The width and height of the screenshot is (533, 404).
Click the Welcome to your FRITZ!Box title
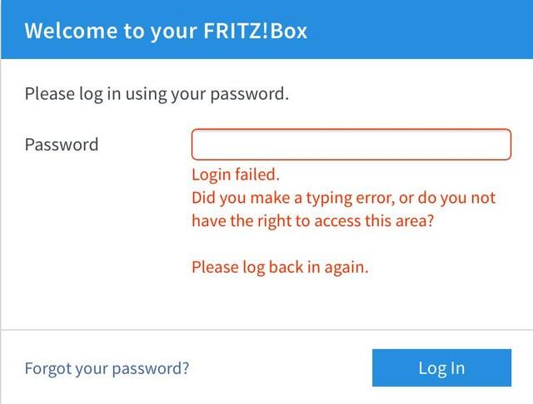tap(167, 31)
